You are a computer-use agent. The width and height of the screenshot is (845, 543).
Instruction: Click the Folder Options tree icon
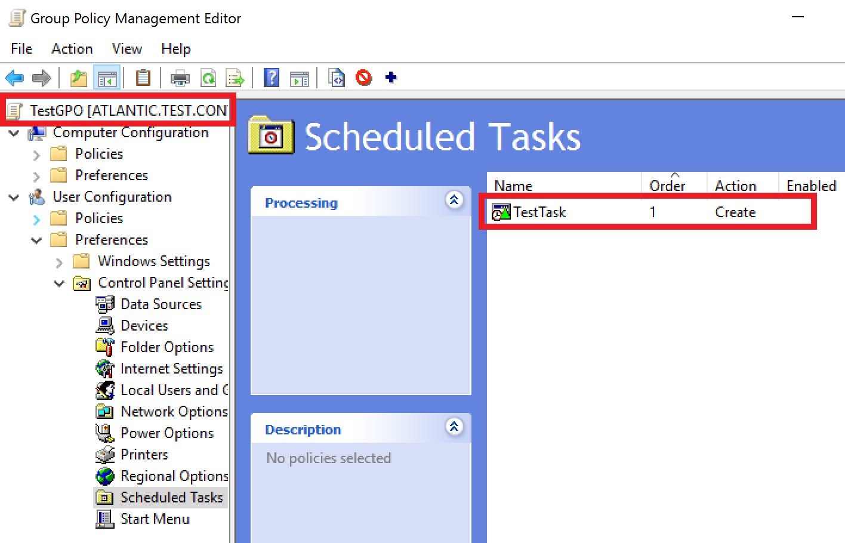[x=105, y=347]
